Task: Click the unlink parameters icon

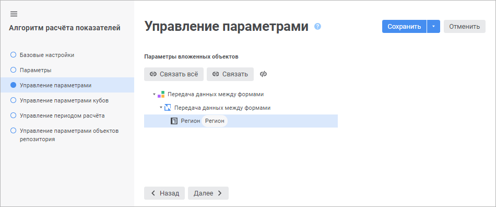Action: click(264, 74)
